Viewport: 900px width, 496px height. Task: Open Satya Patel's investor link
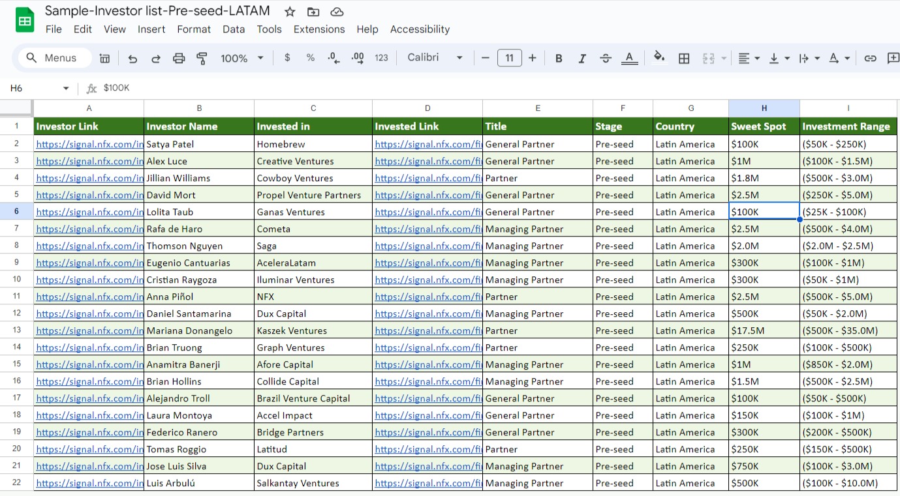[89, 144]
